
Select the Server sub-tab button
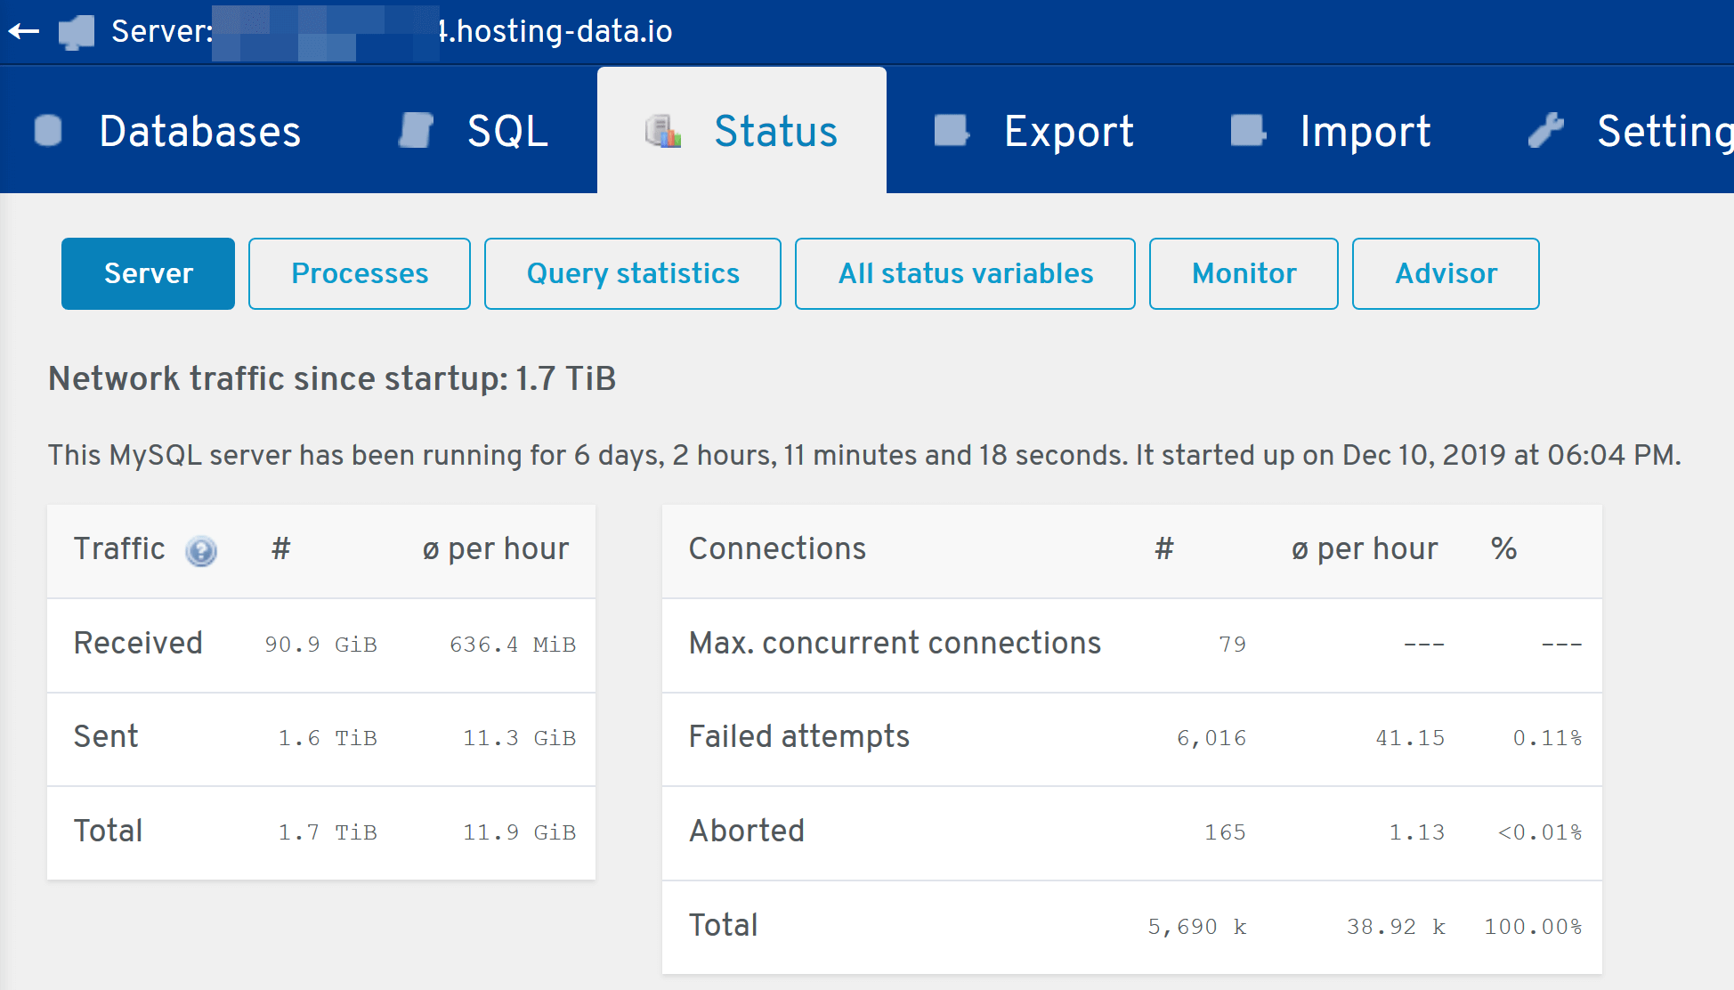point(148,273)
